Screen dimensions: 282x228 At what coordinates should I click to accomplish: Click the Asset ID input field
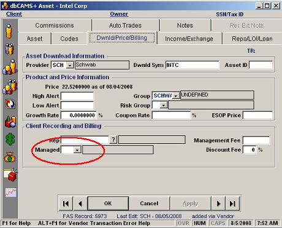(261, 65)
